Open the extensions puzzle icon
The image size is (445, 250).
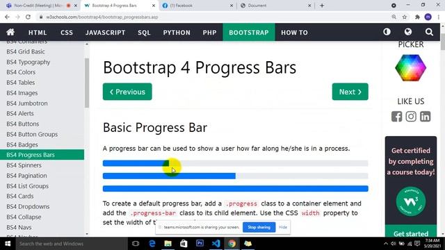point(417,17)
